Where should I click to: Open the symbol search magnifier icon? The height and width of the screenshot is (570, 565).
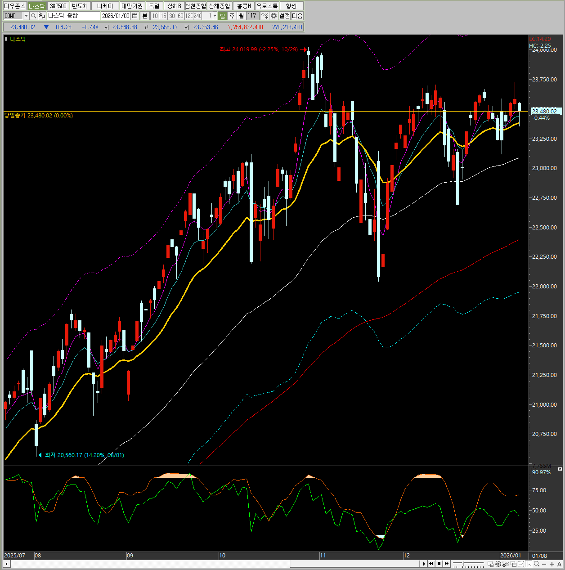[x=33, y=16]
